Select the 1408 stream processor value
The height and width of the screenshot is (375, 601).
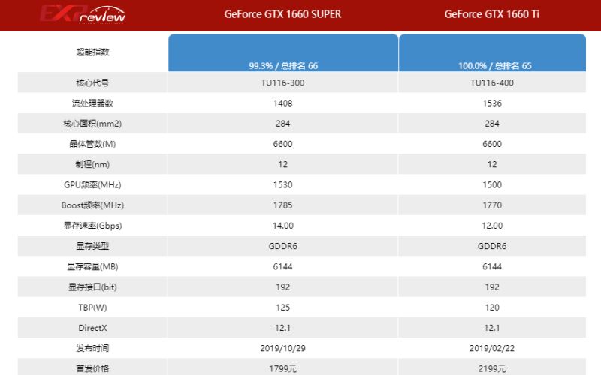(x=282, y=103)
